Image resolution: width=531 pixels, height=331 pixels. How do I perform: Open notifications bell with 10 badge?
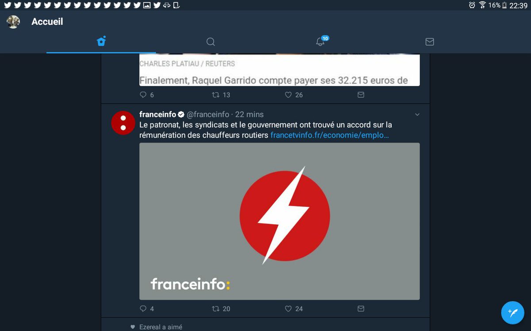[320, 41]
